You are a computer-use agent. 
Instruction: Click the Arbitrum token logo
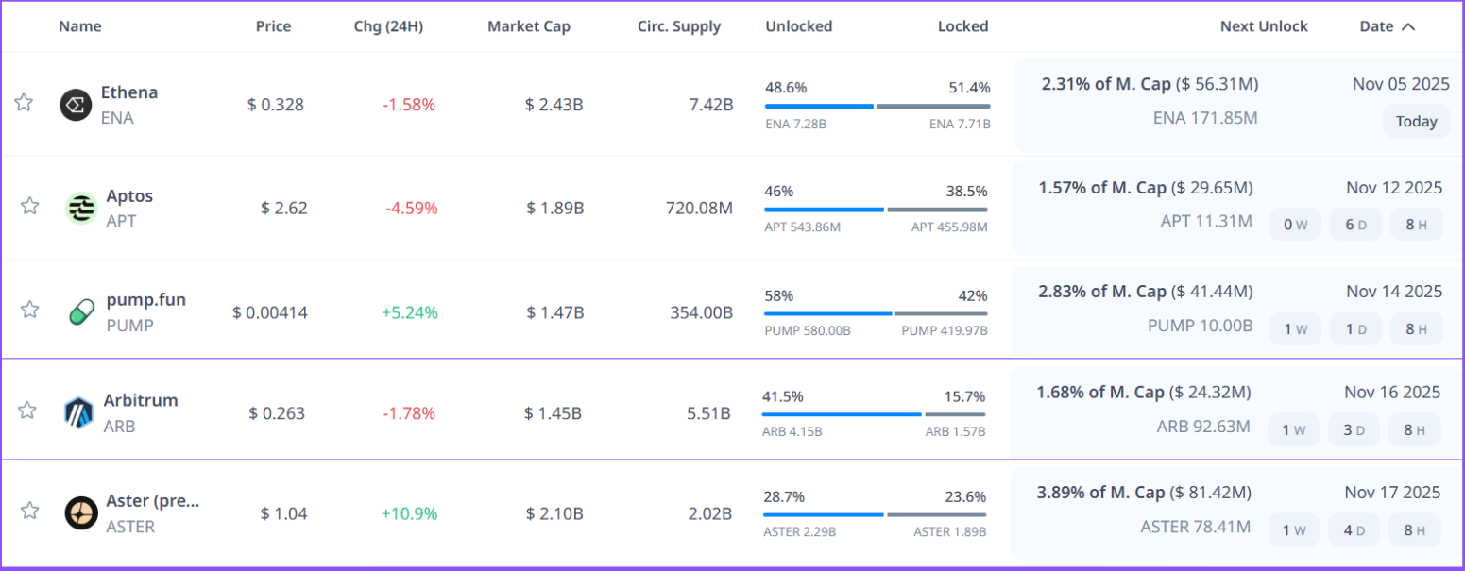coord(78,412)
